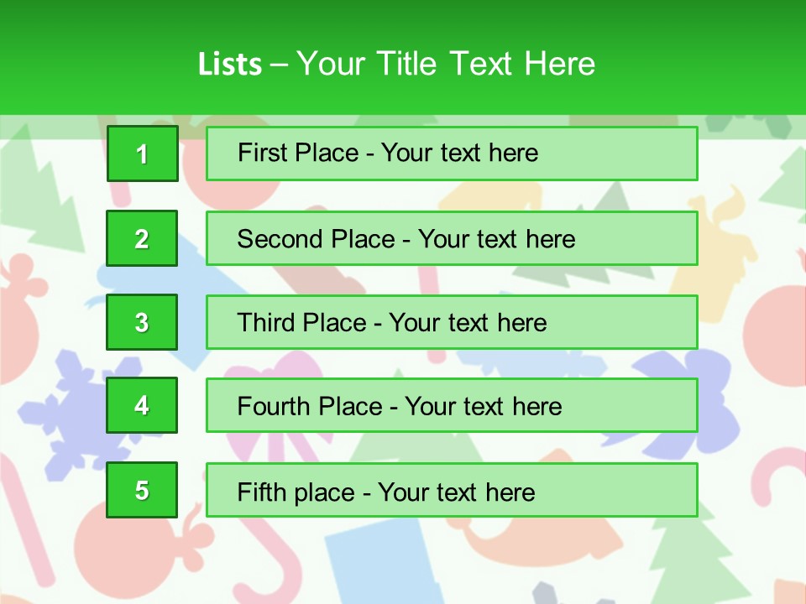Select the 'Fifth place - Your text here' box
The image size is (806, 604).
tap(452, 490)
